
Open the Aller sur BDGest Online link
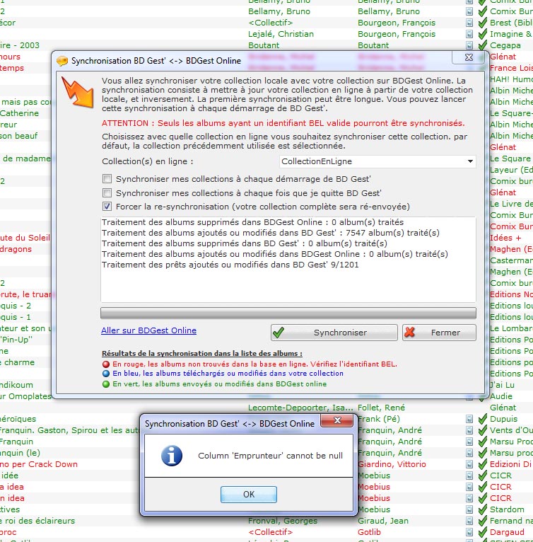(148, 330)
